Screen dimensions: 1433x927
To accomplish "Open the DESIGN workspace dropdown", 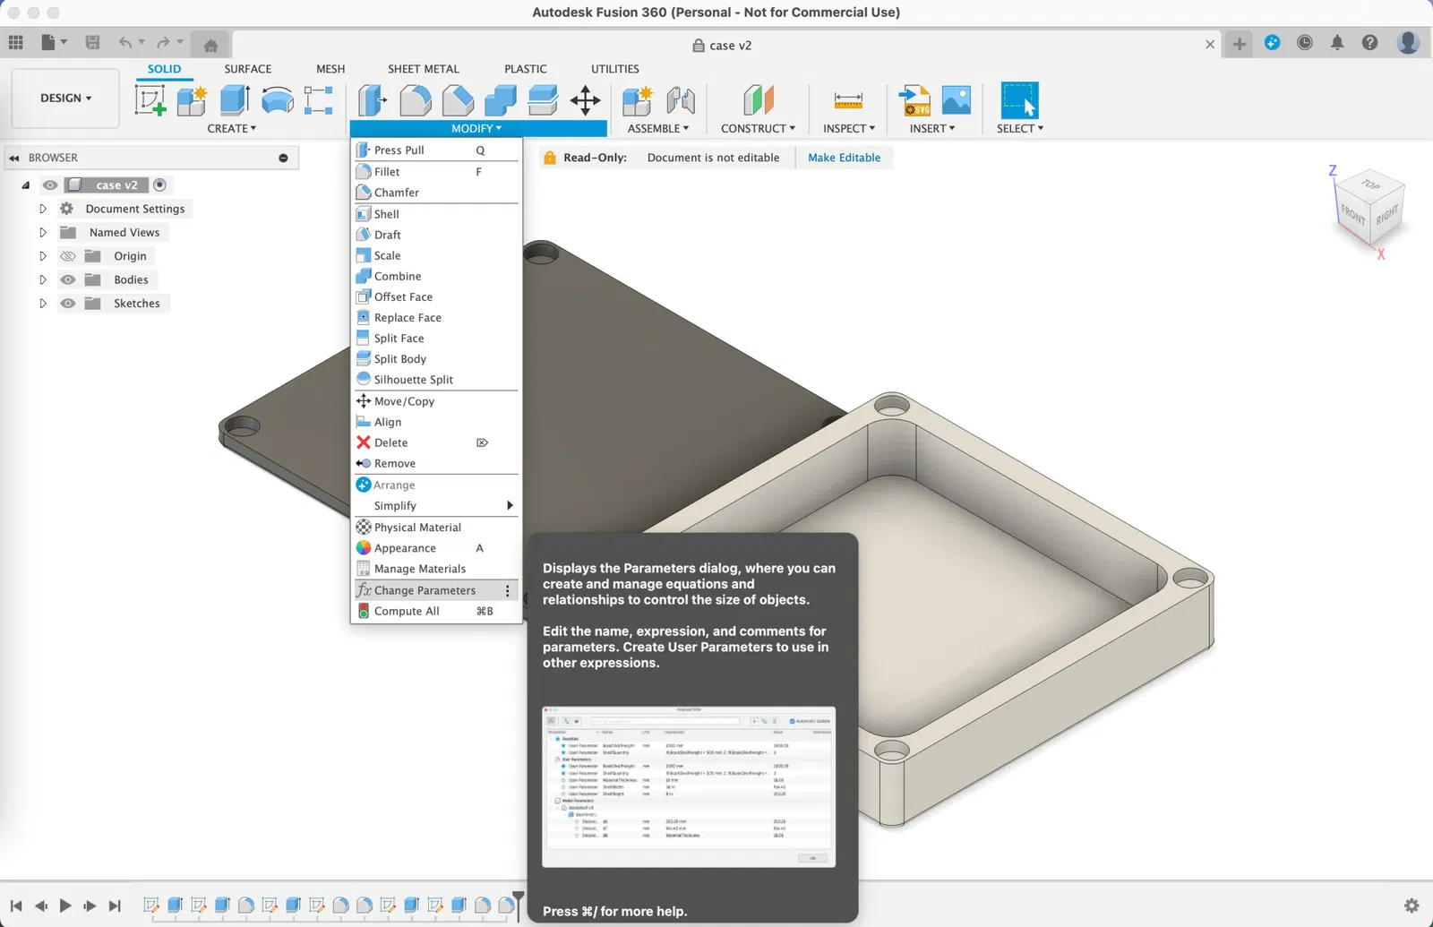I will click(x=65, y=98).
